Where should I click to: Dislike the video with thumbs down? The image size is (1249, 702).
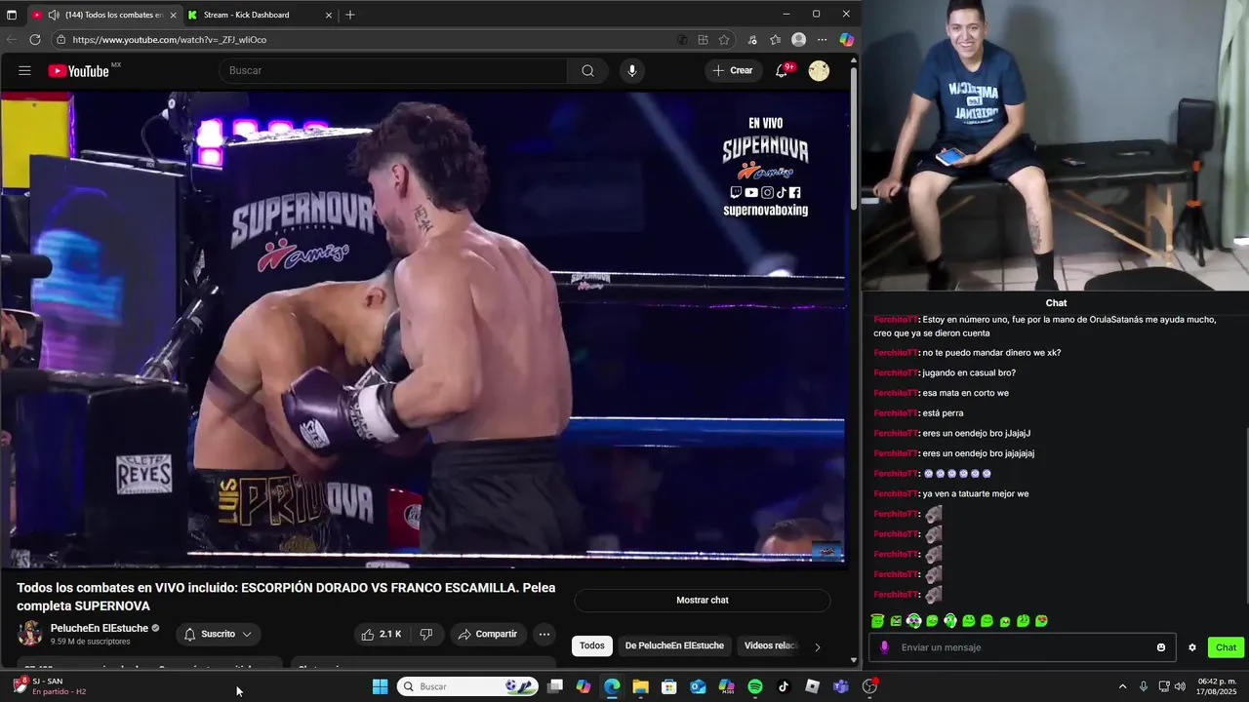point(425,634)
